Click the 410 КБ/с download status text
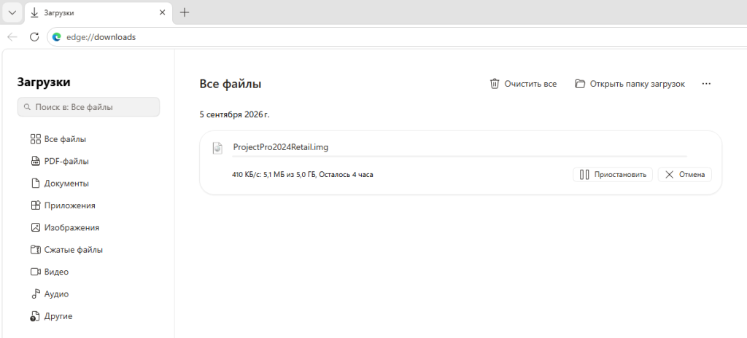 click(x=303, y=175)
